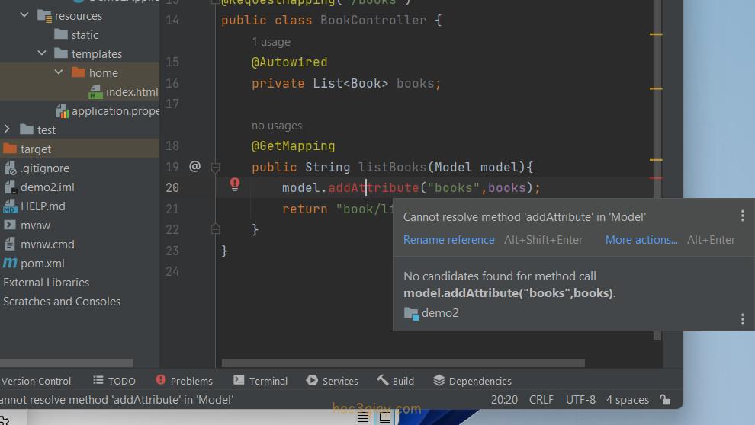This screenshot has width=755, height=425.
Task: Open the Services tool window
Action: coord(332,381)
